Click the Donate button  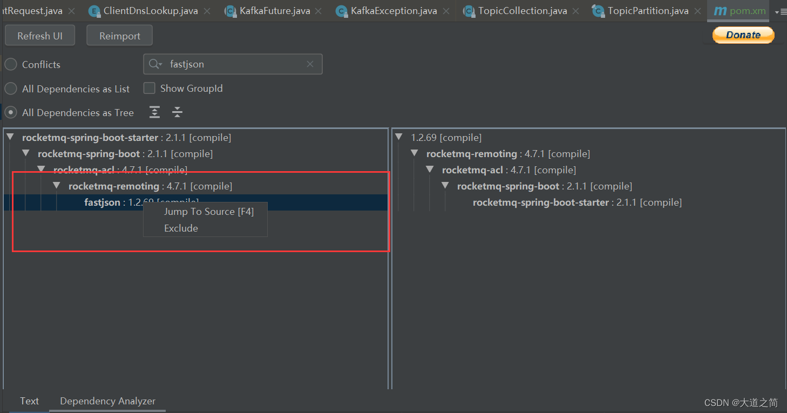coord(743,35)
